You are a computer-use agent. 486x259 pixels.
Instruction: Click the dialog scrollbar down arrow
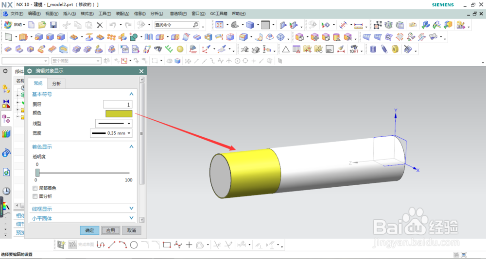pyautogui.click(x=141, y=220)
